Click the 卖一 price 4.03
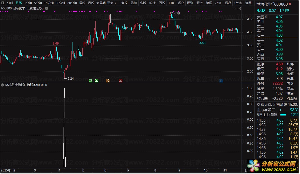The image size is (300, 174). (279, 35)
